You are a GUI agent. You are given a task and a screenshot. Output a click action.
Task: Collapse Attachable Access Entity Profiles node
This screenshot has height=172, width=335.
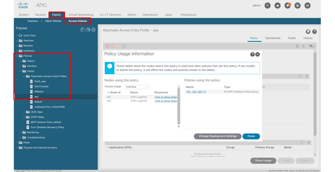[x=24, y=76]
